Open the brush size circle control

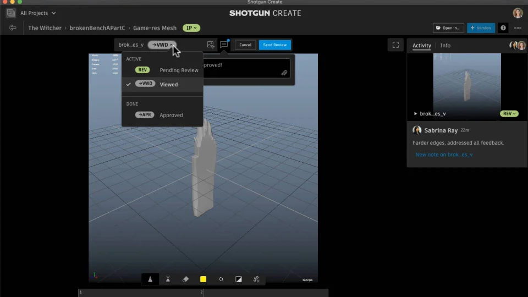tap(221, 279)
